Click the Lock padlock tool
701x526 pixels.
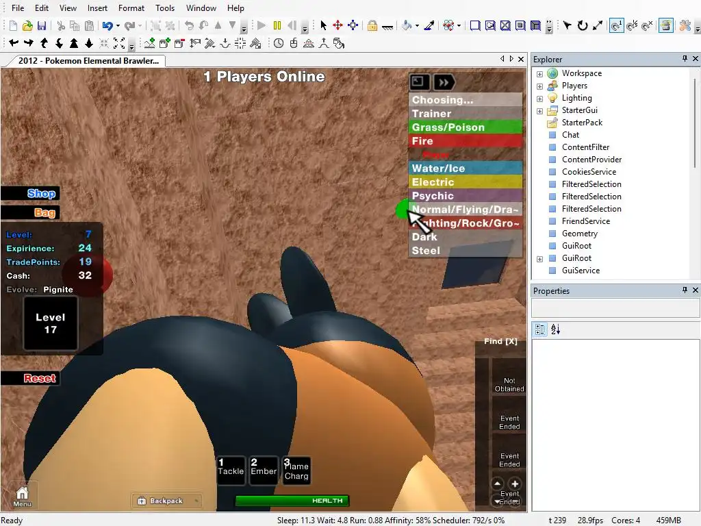tap(372, 25)
